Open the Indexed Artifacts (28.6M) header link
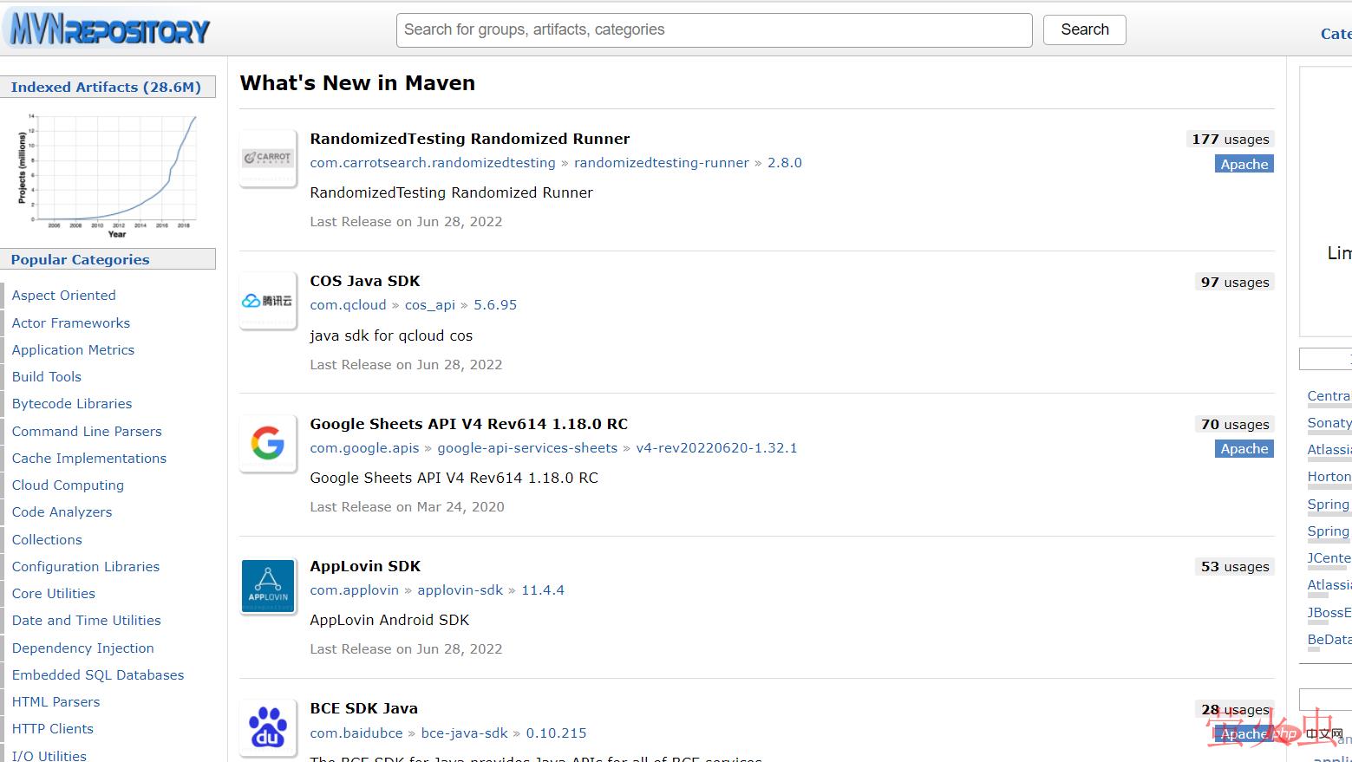Screen dimensions: 1352x762 106,87
